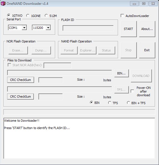This screenshot has height=165, width=159.
Task: Click the NAND Flash Format button
Action: (x=69, y=50)
